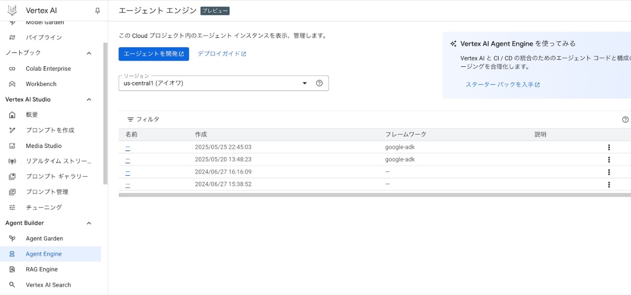This screenshot has width=631, height=295.
Task: Click the パイプライン icon in sidebar
Action: (x=12, y=37)
